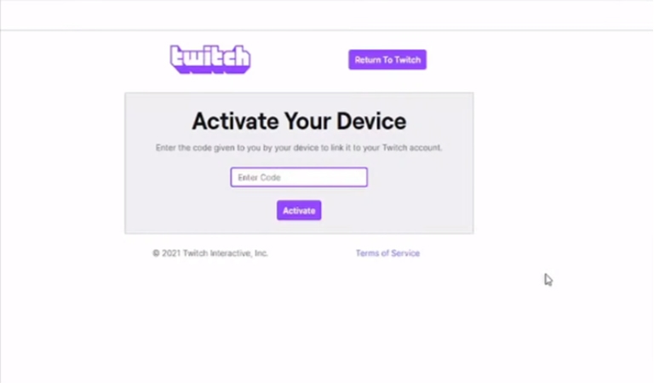This screenshot has width=654, height=383.
Task: Open the Terms of Service link
Action: (x=387, y=253)
